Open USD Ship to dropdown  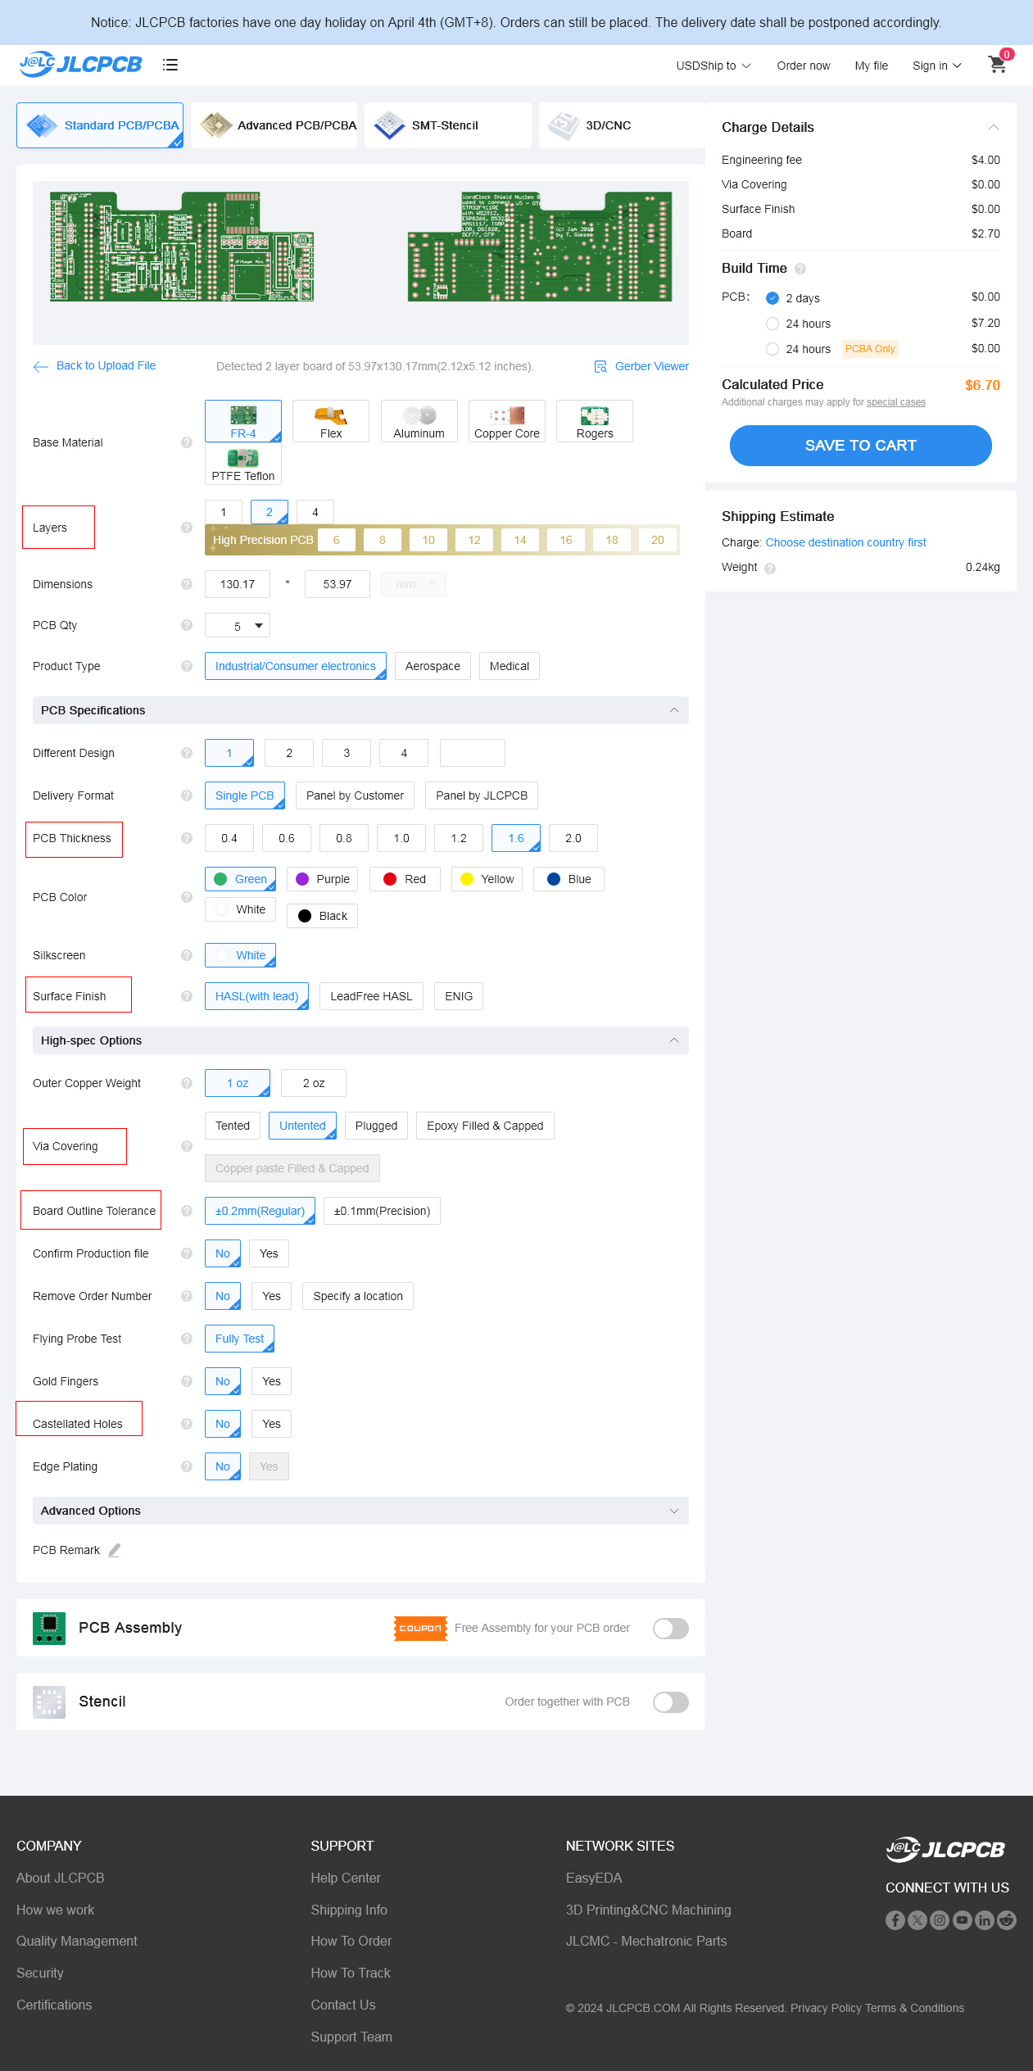(714, 66)
